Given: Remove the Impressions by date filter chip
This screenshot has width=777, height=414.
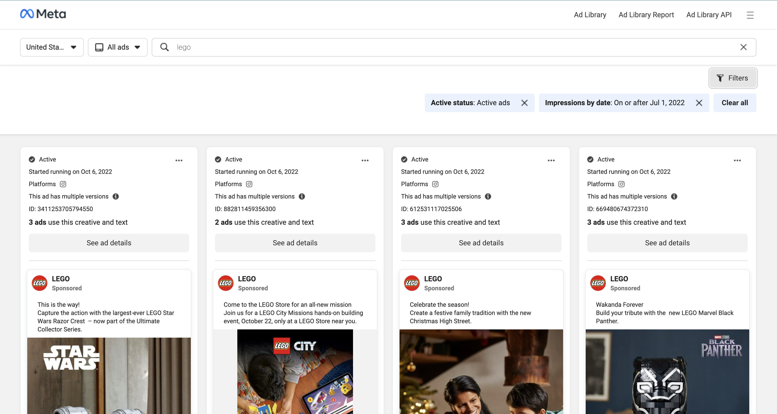Looking at the screenshot, I should tap(699, 103).
